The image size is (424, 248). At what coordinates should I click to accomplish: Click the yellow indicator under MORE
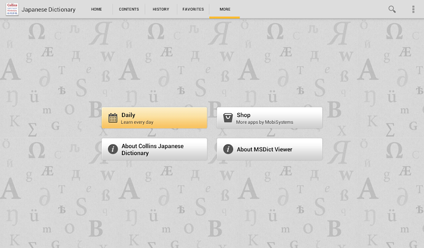point(224,17)
